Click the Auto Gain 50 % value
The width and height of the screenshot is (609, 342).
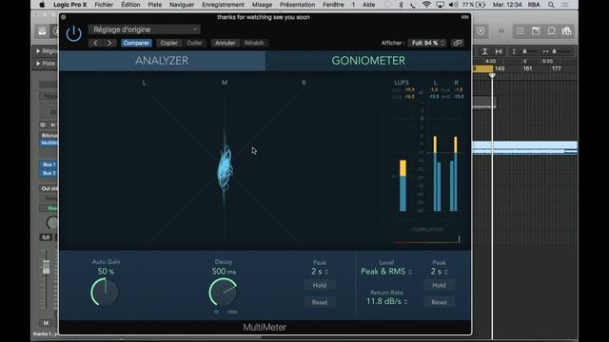(x=106, y=272)
